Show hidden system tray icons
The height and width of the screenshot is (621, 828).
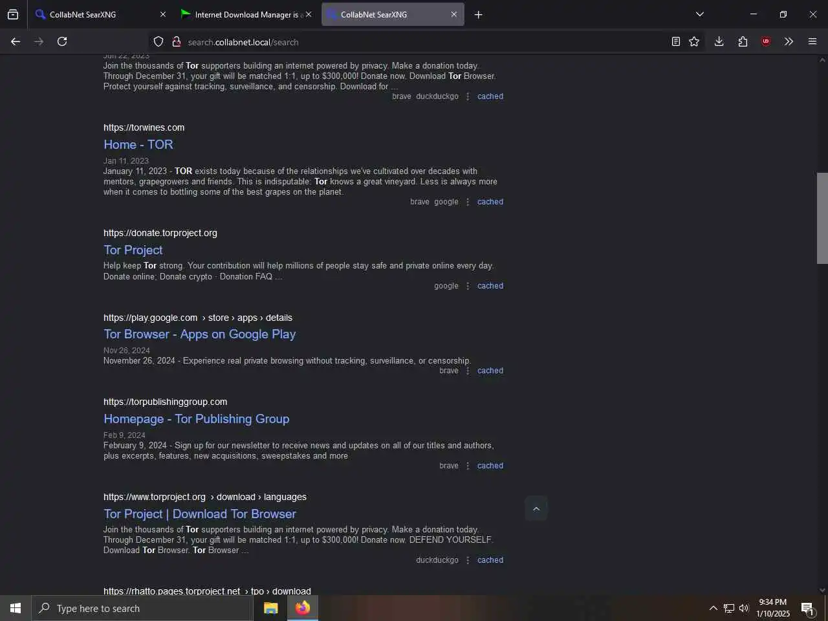713,608
